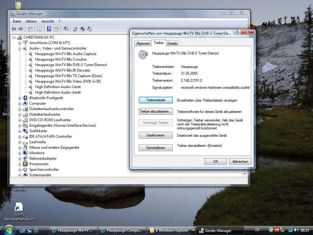Switch to the Hauppauge WinTV taskbar window

[73, 230]
